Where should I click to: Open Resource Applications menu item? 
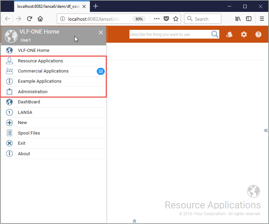[53, 61]
